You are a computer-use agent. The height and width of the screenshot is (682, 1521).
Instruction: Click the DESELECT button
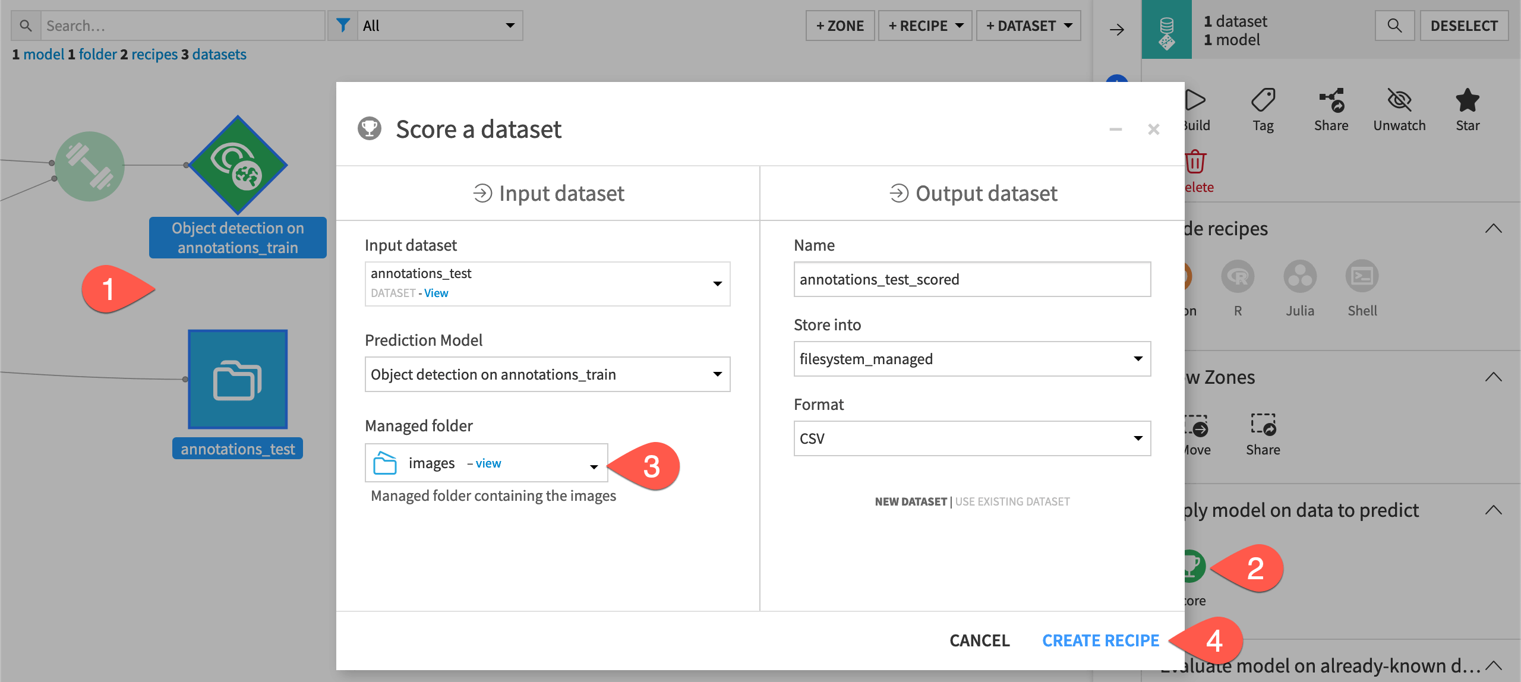click(1464, 26)
